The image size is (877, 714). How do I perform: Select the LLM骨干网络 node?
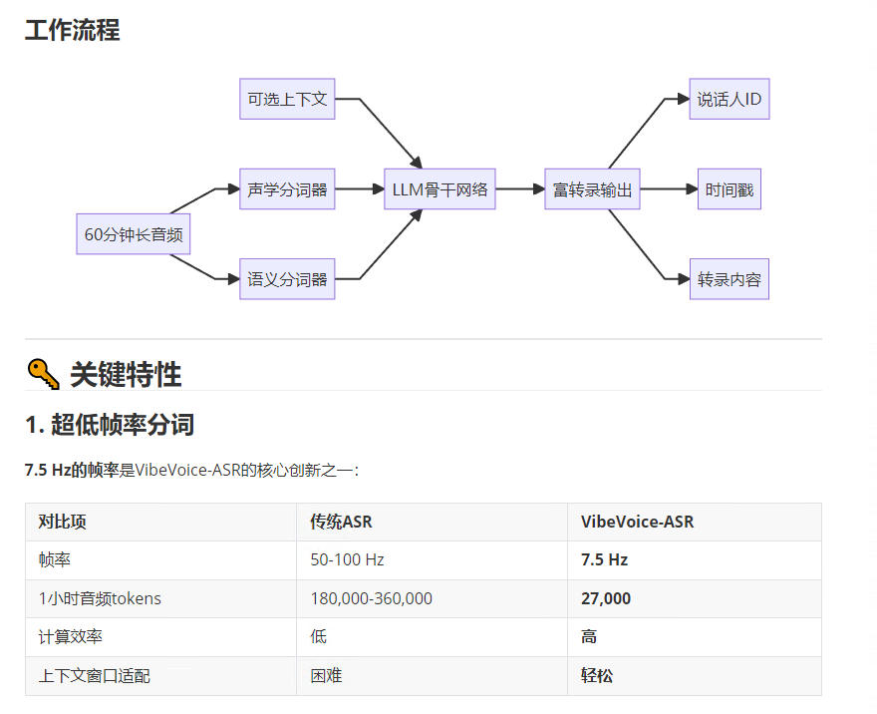[439, 189]
